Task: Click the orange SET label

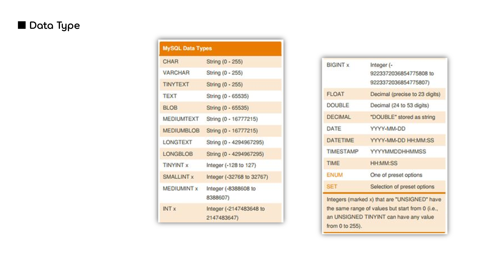Action: click(332, 186)
